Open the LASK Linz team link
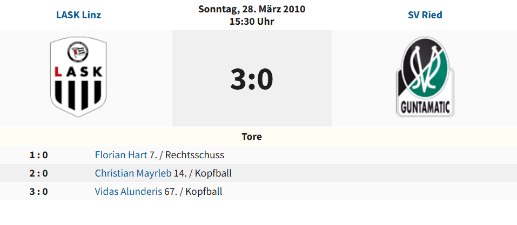Screen dimensions: 517x225 coord(78,15)
